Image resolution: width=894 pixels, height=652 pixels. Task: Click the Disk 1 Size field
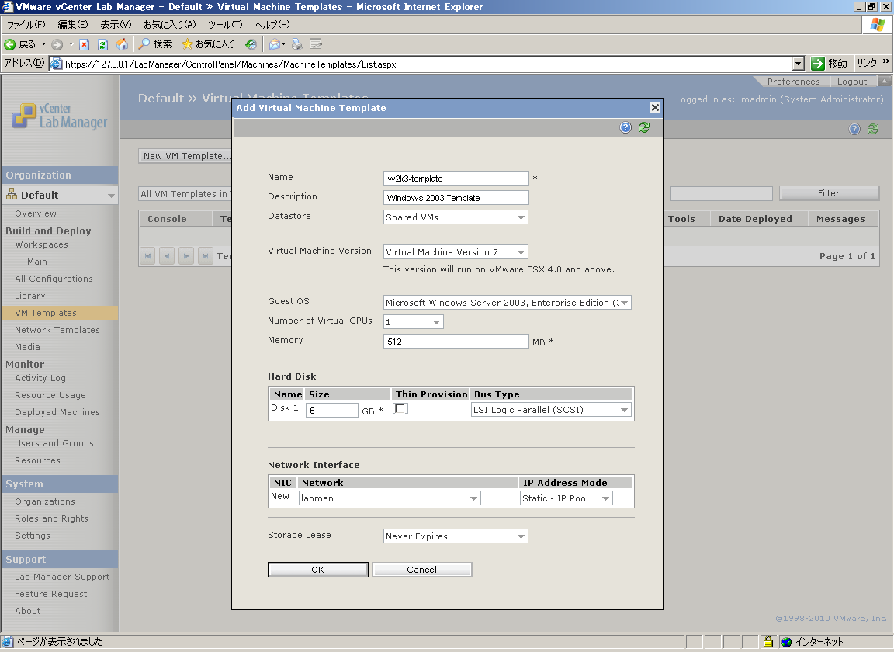point(332,410)
